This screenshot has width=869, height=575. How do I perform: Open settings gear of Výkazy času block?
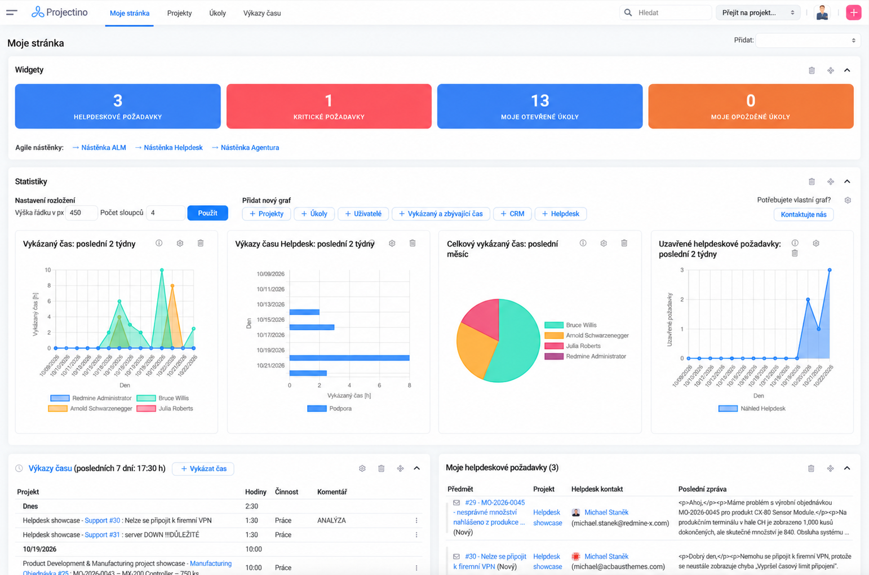[x=362, y=468]
